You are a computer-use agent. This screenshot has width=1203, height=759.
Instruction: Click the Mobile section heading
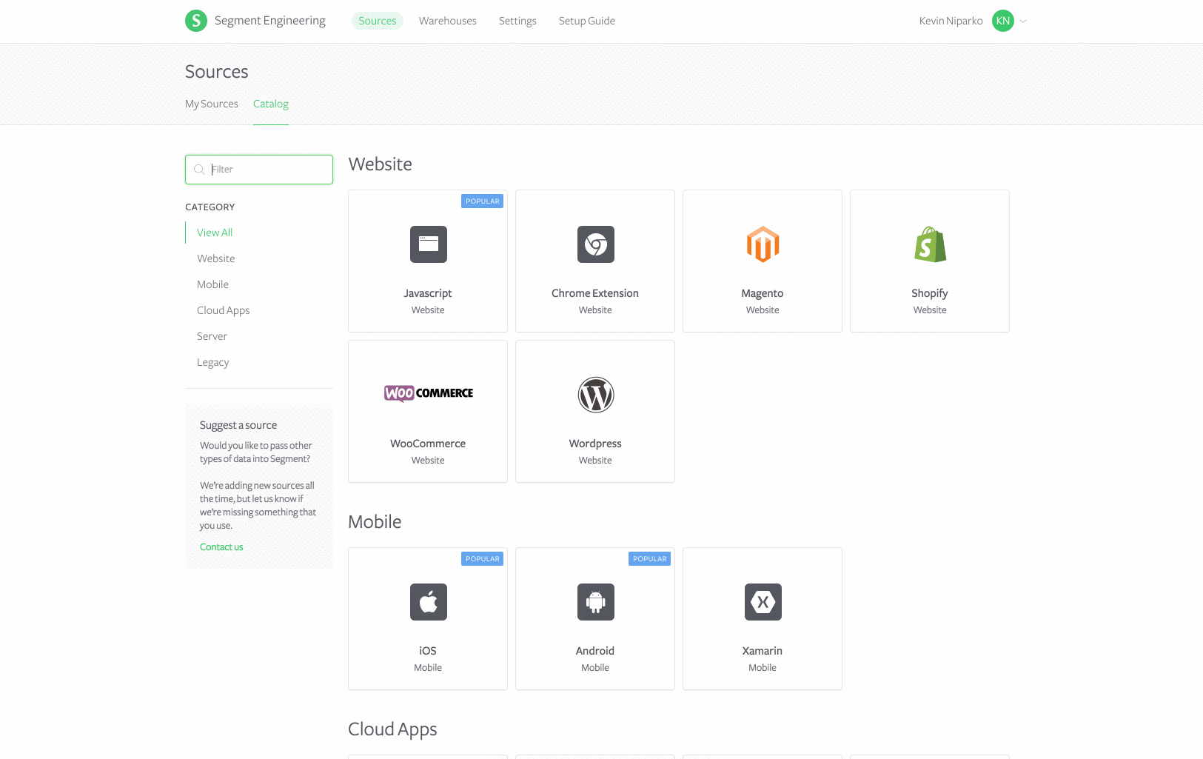click(x=375, y=521)
